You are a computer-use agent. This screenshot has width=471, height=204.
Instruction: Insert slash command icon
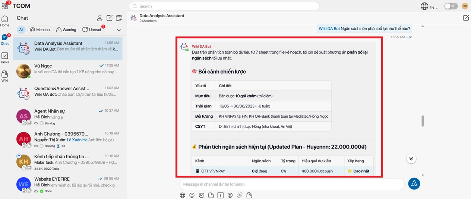[x=221, y=195]
